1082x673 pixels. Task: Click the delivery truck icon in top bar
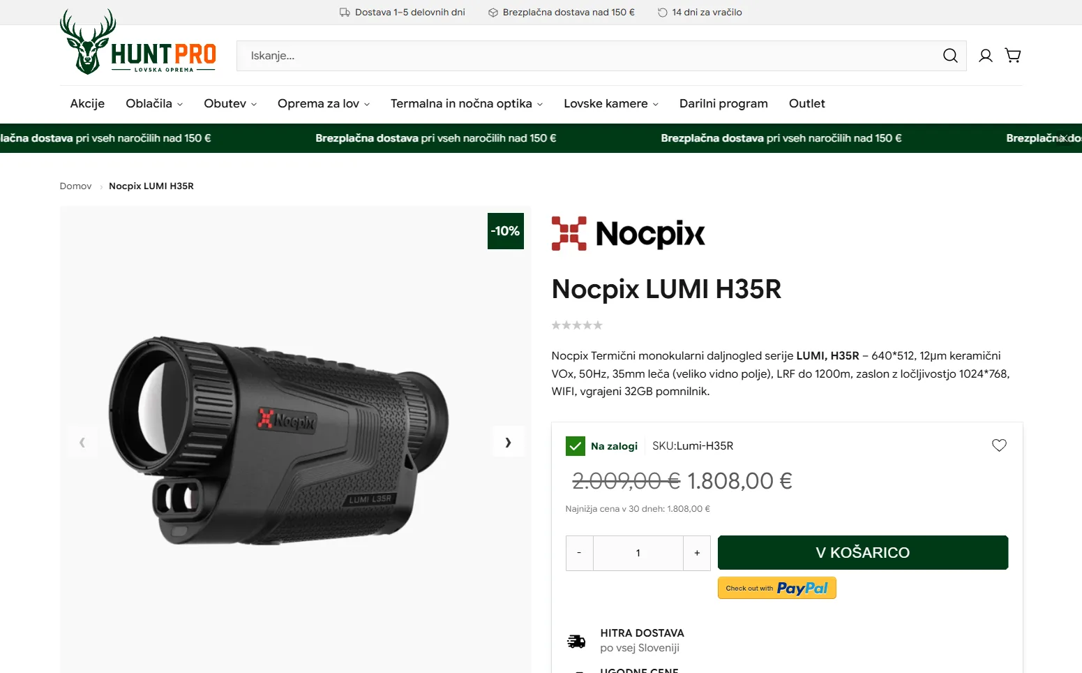point(345,13)
